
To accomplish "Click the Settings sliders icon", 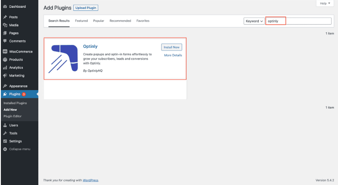I will 5,141.
